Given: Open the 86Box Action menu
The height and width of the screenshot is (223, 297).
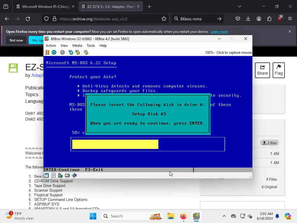Looking at the screenshot, I should [51, 46].
